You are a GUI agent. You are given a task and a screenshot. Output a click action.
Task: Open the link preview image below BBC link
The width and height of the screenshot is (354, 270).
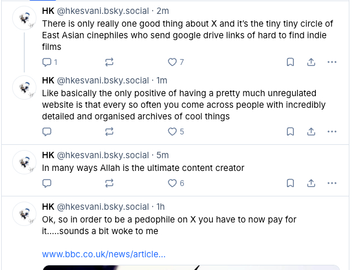191,267
